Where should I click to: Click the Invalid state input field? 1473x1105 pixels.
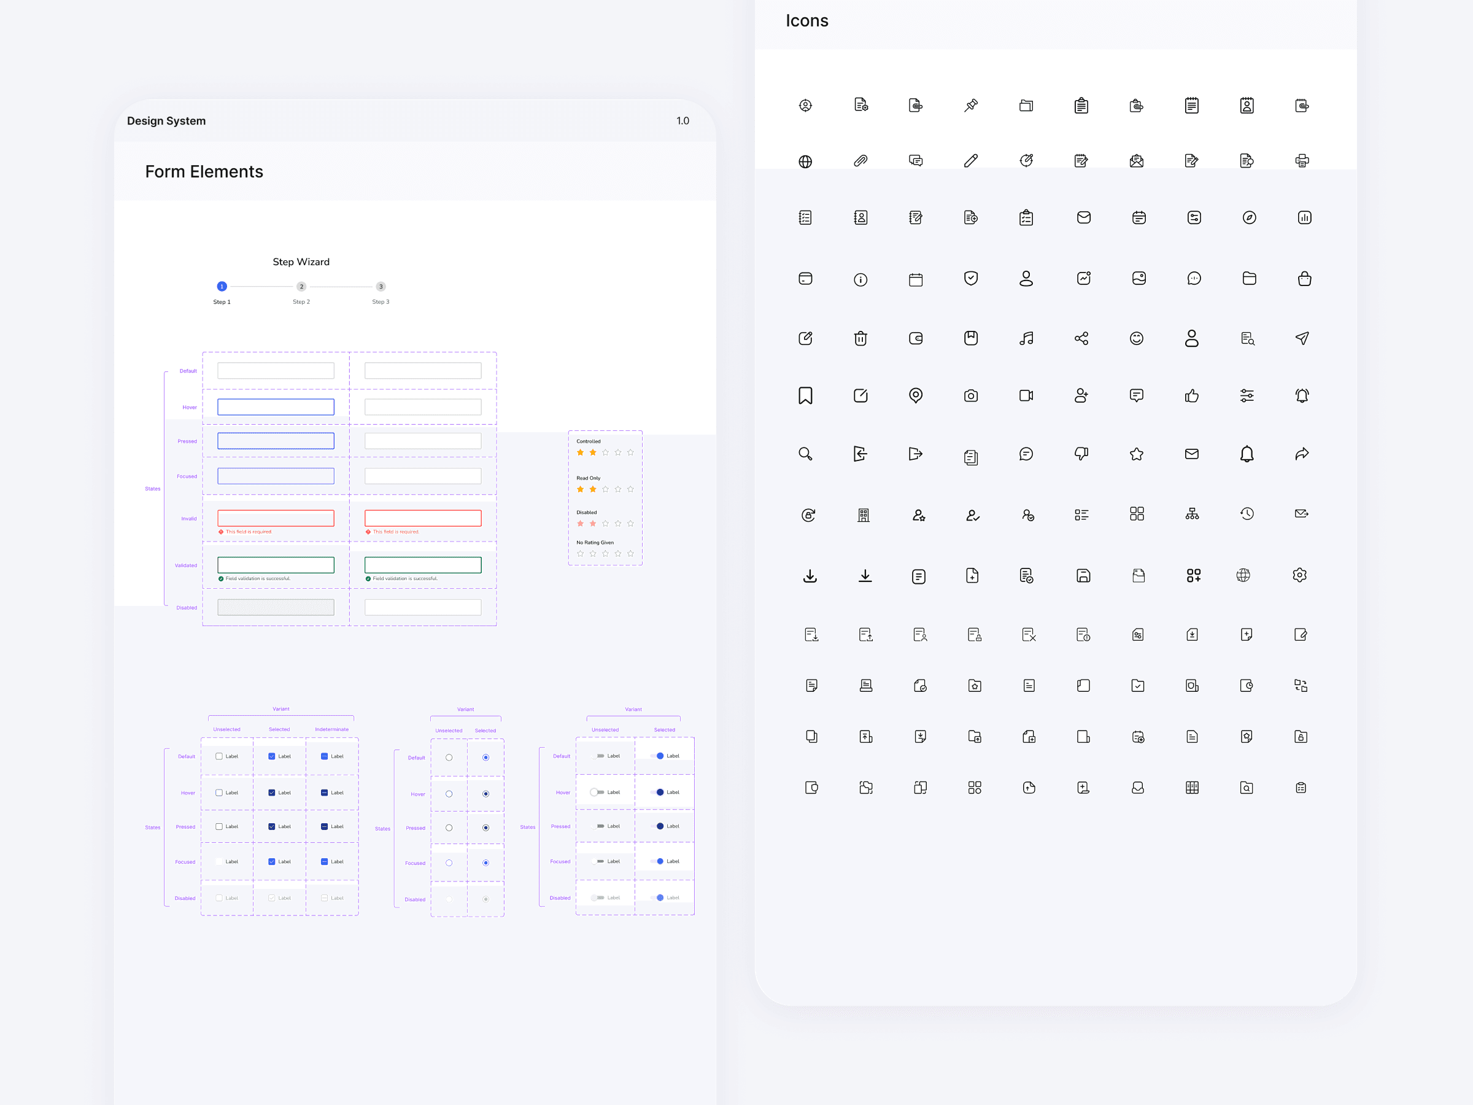click(276, 518)
